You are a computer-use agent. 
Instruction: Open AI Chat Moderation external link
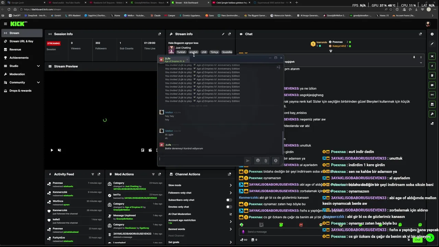point(230,214)
